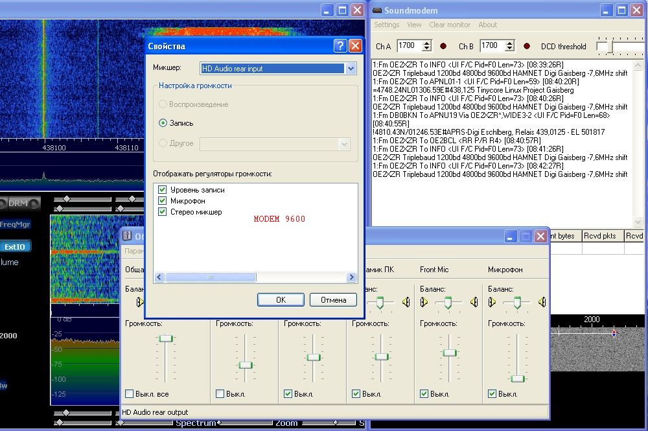Open the Settings menu in Soundmodem
The image size is (648, 431).
pyautogui.click(x=387, y=25)
